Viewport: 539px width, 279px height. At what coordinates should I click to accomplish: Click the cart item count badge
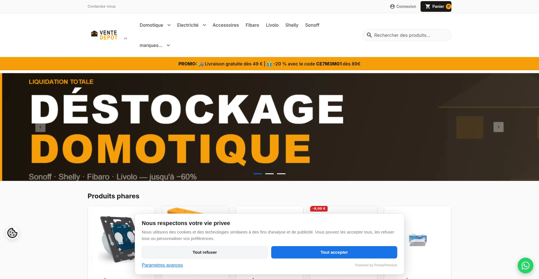click(x=448, y=6)
